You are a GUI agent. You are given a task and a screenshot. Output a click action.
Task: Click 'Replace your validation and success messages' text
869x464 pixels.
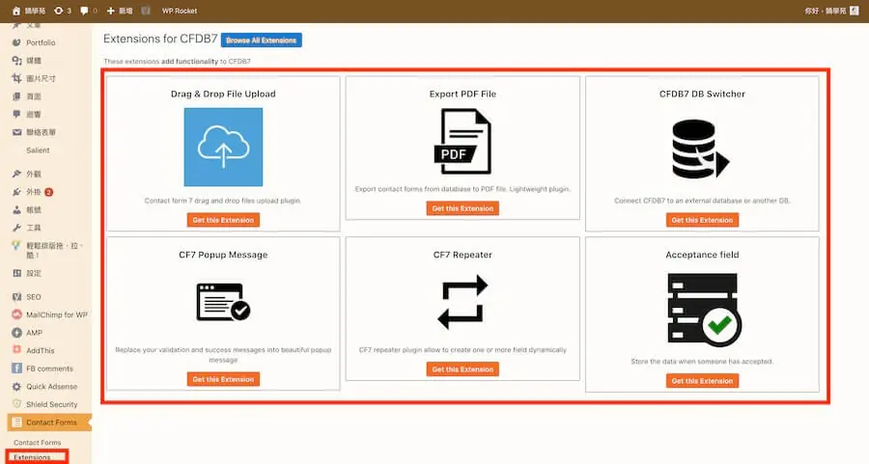223,355
